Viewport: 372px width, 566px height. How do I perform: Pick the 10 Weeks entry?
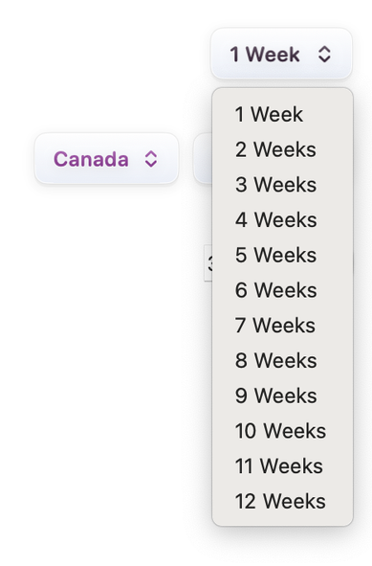click(x=283, y=431)
